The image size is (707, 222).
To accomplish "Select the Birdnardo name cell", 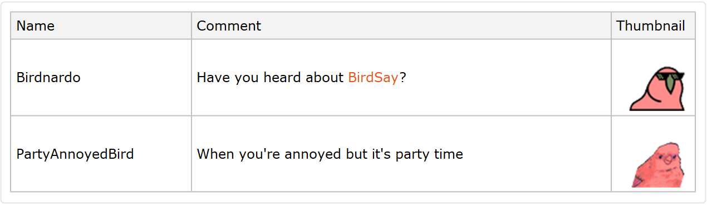I will click(48, 78).
